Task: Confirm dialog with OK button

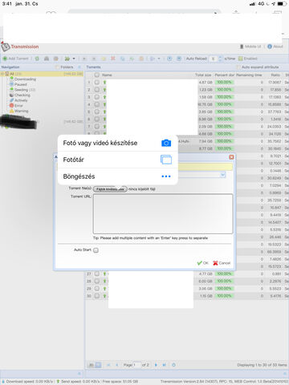Action: point(202,263)
